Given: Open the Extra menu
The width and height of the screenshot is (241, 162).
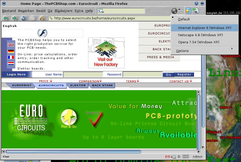Looking at the screenshot, I should pos(79,11).
